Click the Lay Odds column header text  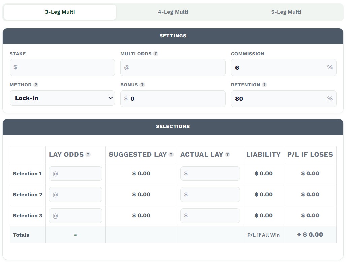click(66, 155)
